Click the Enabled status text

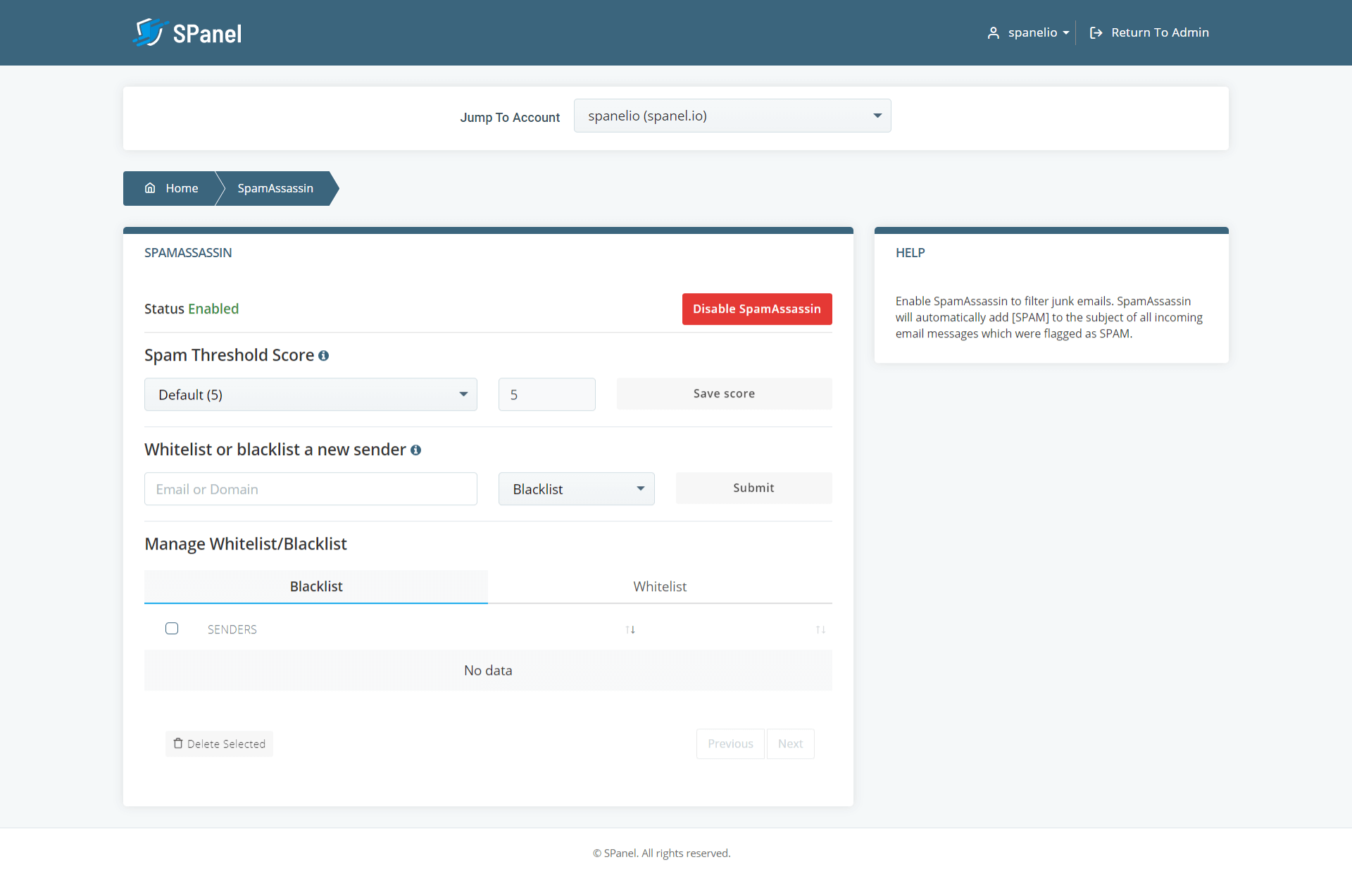pyautogui.click(x=213, y=309)
